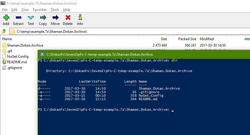Open the Tools menu

click(55, 10)
